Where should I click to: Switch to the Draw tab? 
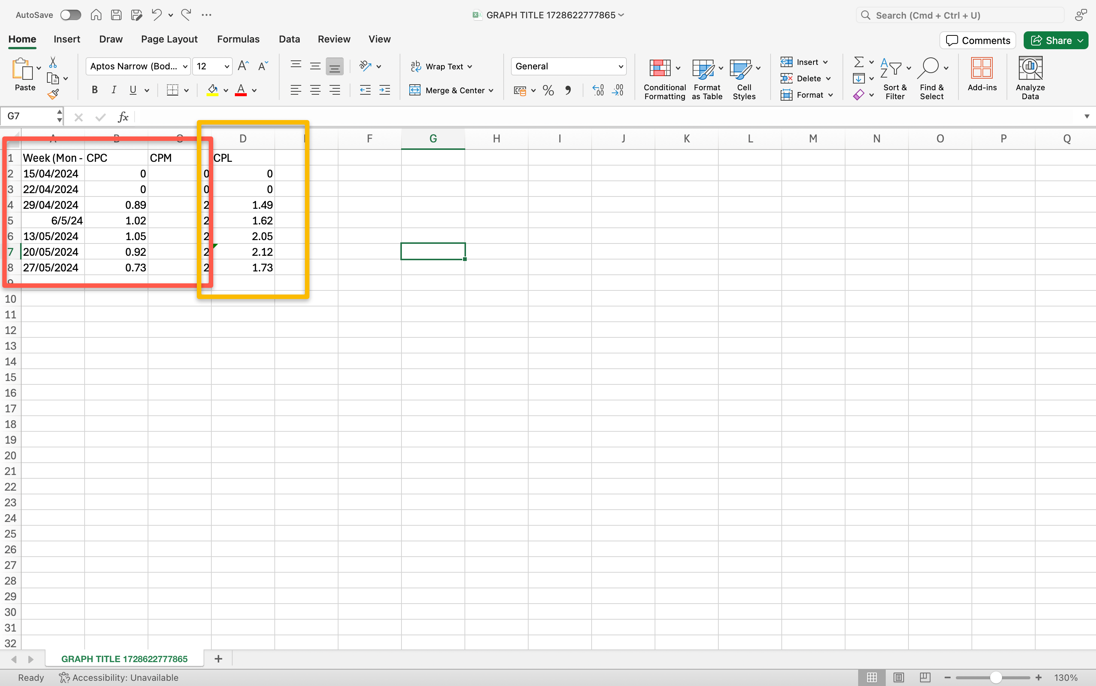(111, 40)
